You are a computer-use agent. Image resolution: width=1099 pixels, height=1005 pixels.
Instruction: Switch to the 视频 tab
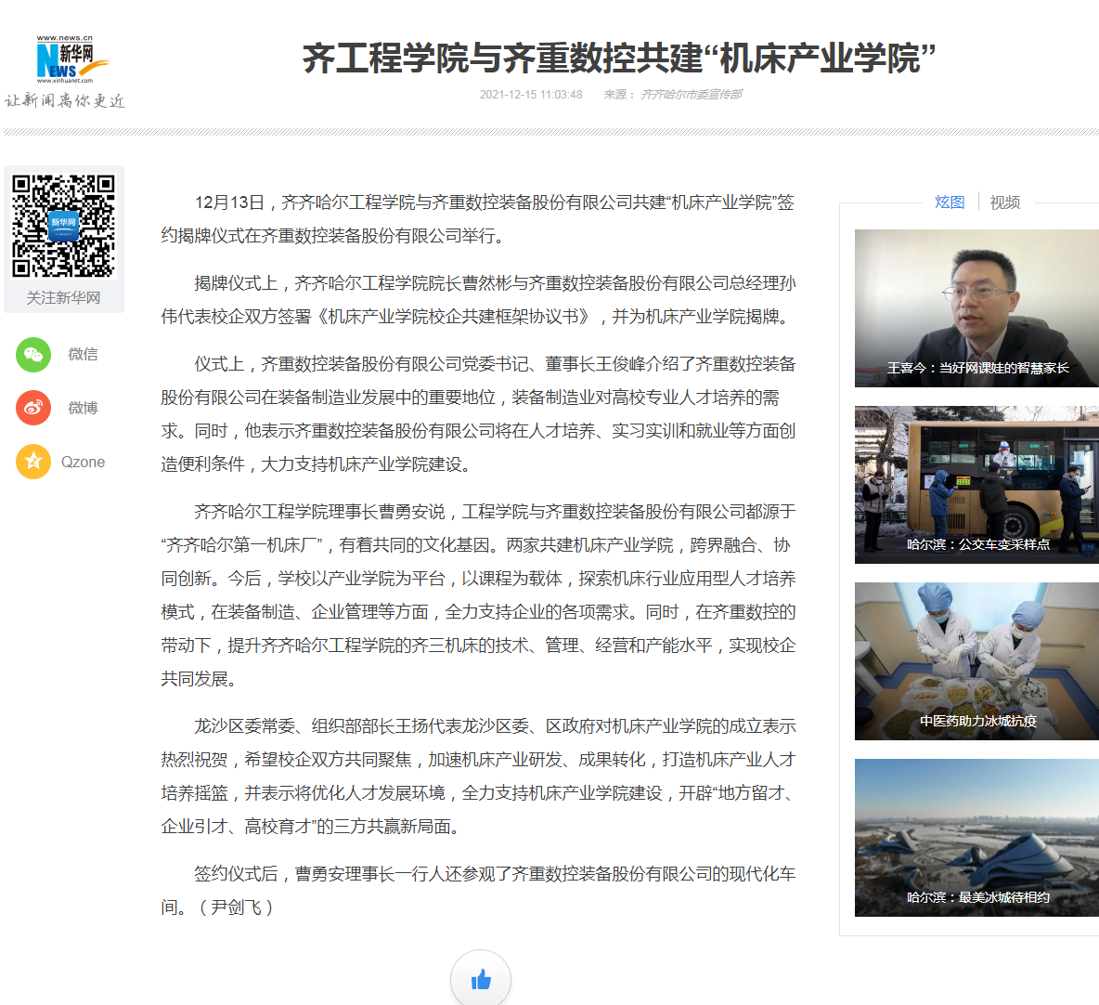point(1004,202)
